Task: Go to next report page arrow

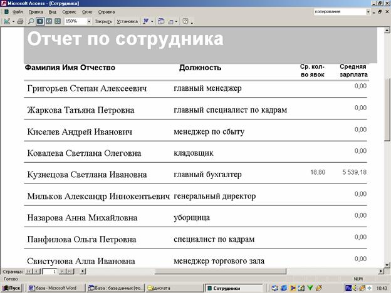Action: tap(62, 271)
